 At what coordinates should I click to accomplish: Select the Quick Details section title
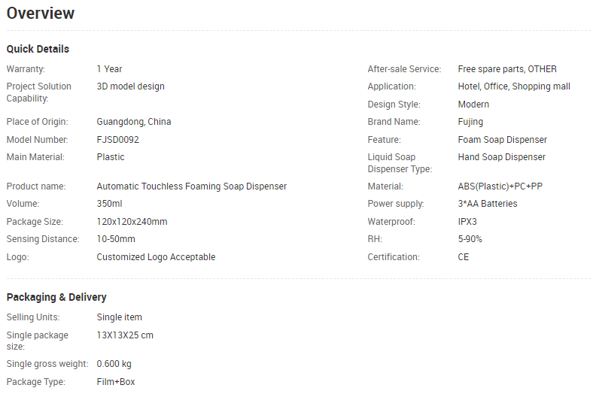pos(38,49)
